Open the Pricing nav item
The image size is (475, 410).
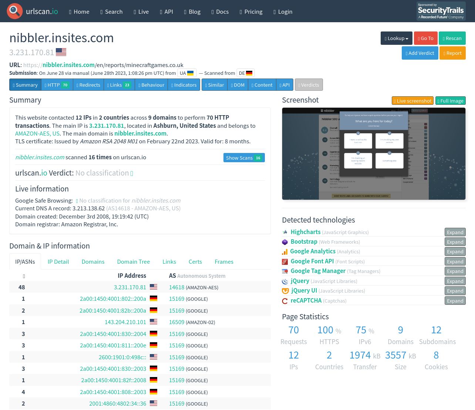click(x=251, y=11)
